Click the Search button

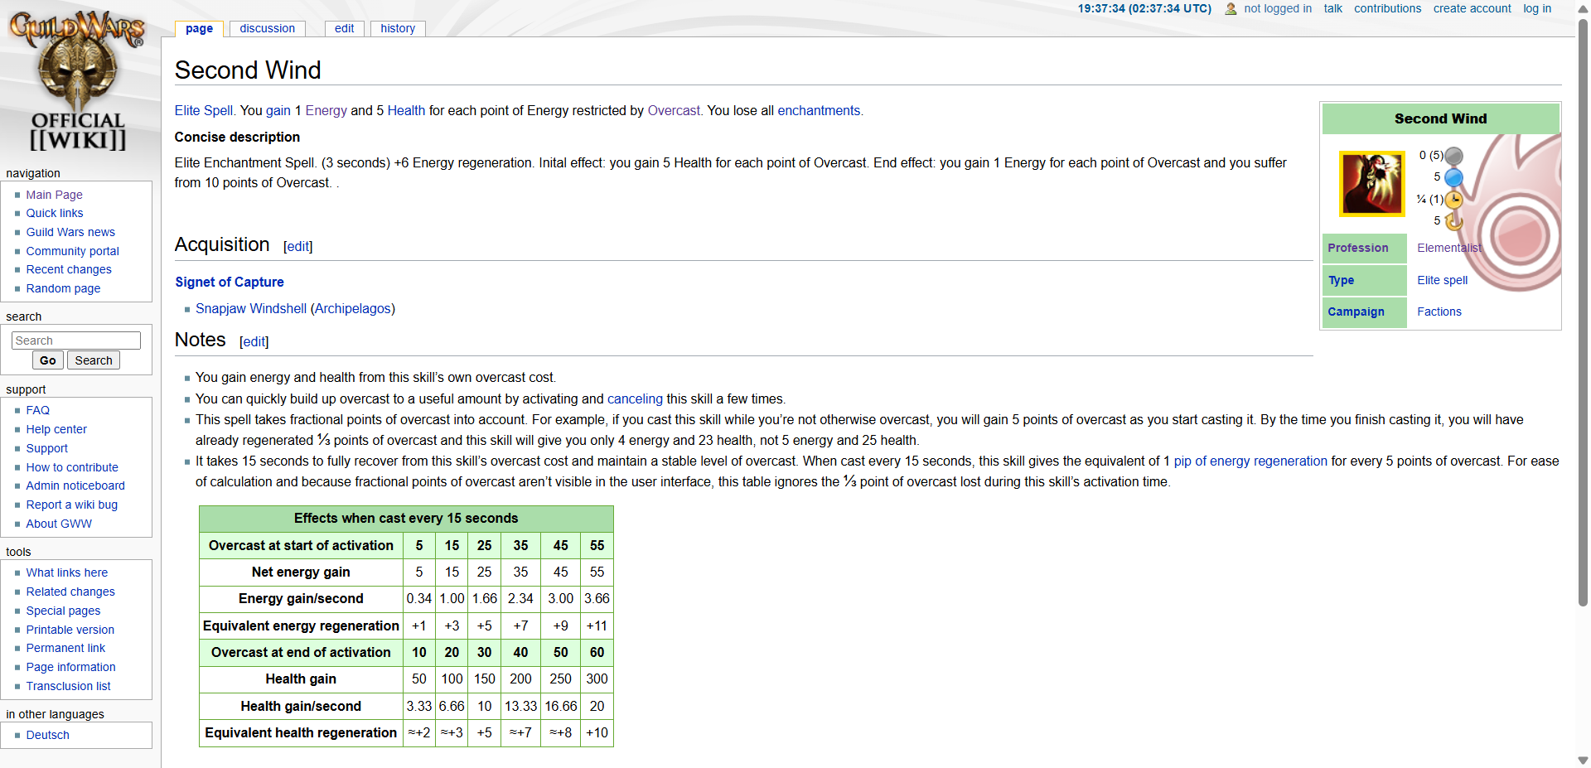click(94, 360)
